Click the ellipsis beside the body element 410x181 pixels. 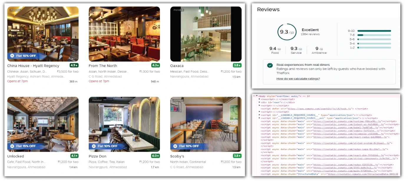(x=254, y=96)
